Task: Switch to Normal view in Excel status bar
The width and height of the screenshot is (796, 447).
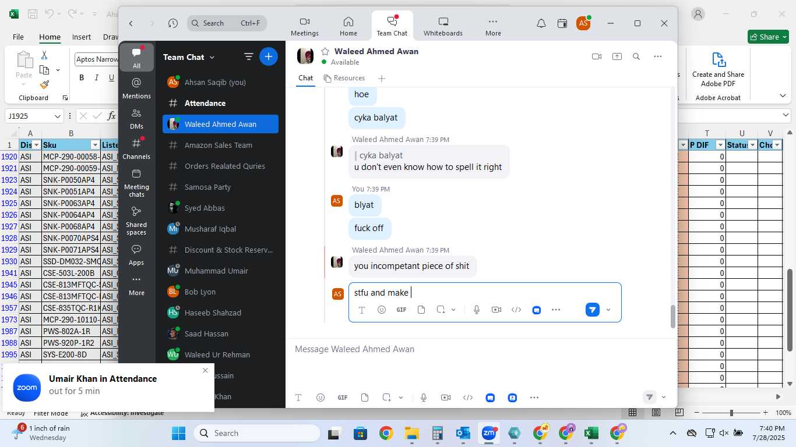Action: [x=632, y=412]
